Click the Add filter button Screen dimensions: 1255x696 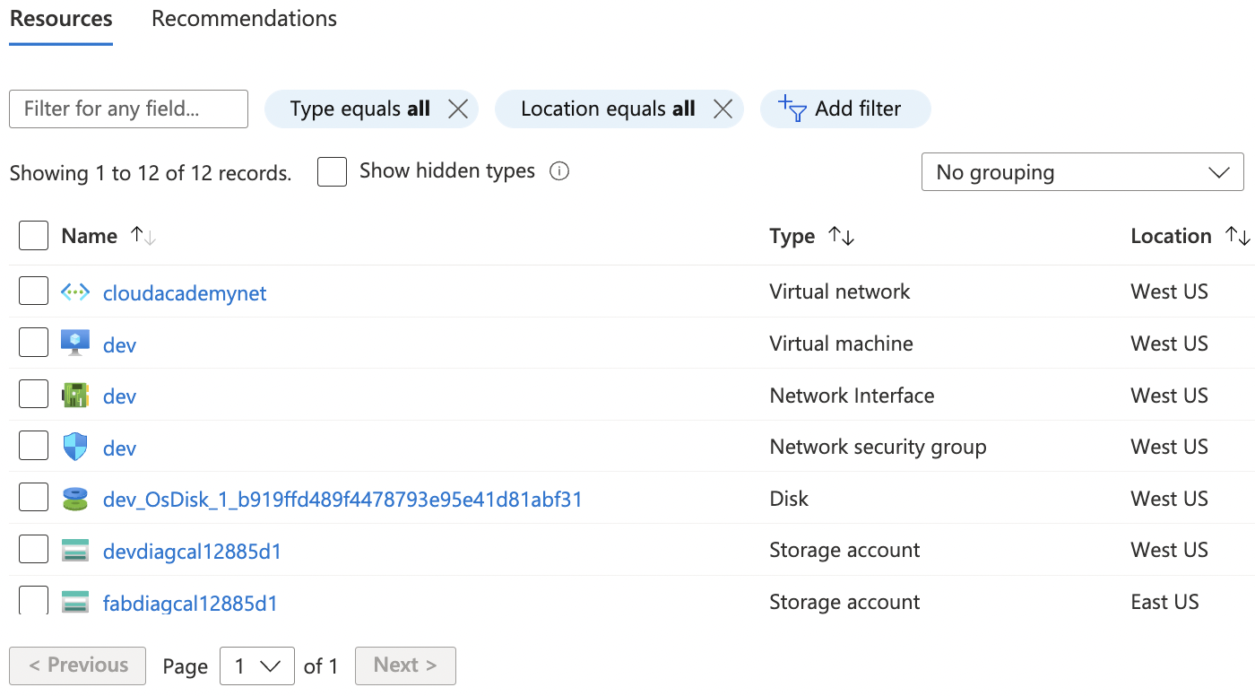[x=844, y=109]
